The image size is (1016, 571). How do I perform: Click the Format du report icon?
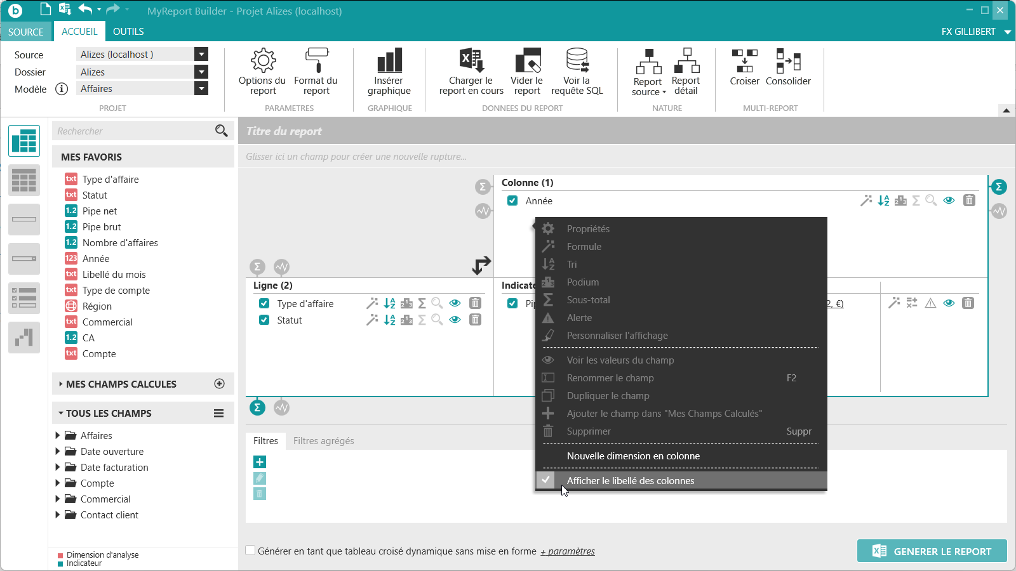316,71
